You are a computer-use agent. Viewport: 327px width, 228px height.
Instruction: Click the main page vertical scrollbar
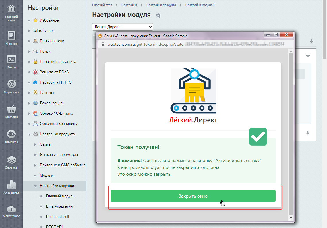point(325,29)
